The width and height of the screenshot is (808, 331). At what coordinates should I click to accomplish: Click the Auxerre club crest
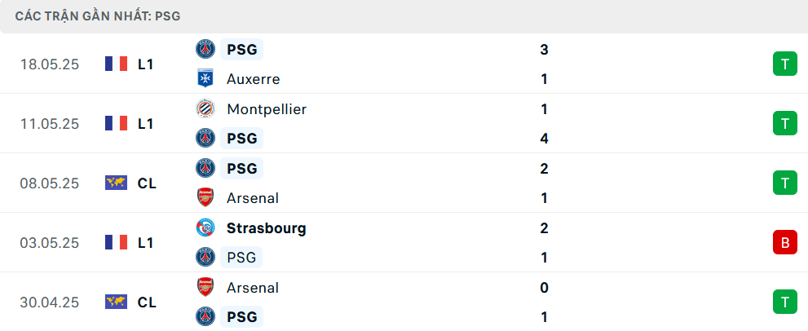coord(205,79)
